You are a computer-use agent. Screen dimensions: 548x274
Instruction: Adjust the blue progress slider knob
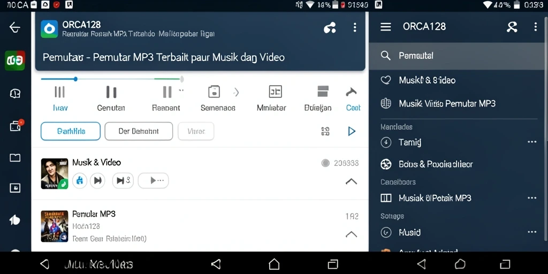pyautogui.click(x=75, y=79)
